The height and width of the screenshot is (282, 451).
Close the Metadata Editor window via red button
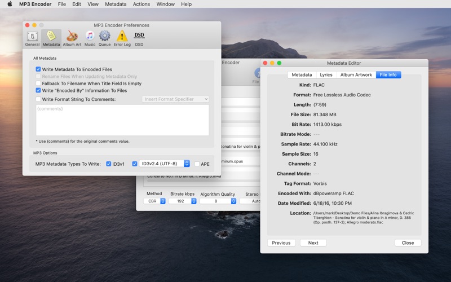tap(265, 63)
